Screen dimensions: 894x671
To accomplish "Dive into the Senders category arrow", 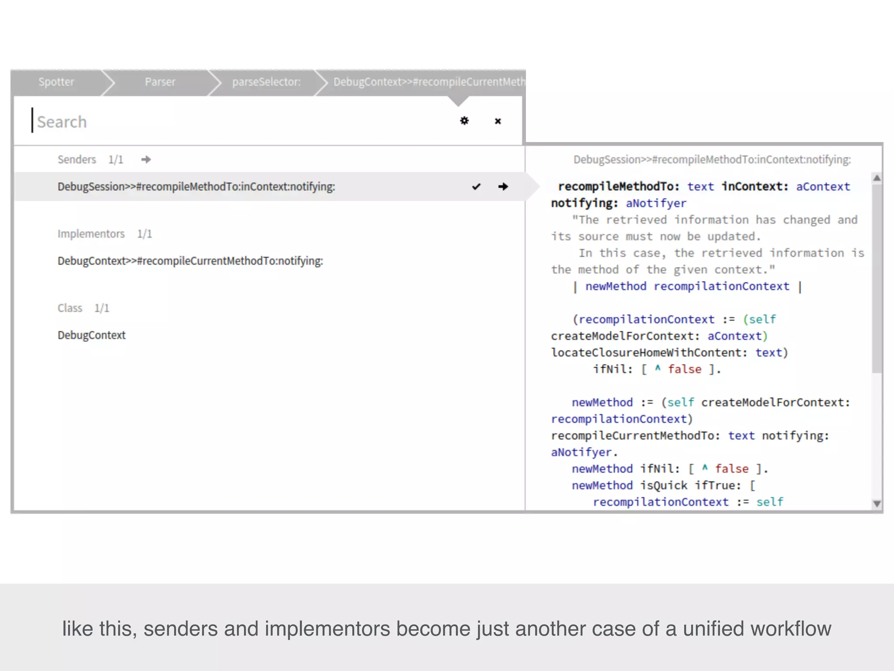I will point(146,159).
